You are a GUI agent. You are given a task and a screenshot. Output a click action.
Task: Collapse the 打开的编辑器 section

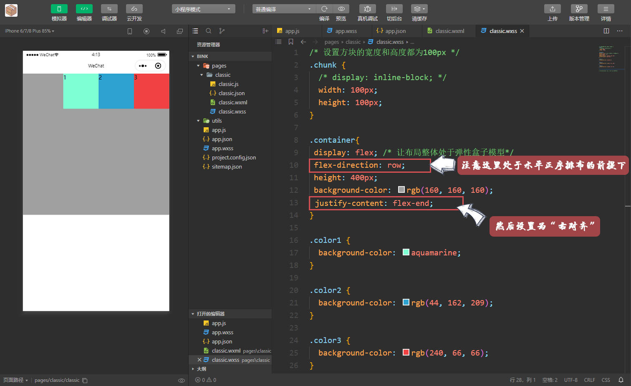pos(230,314)
